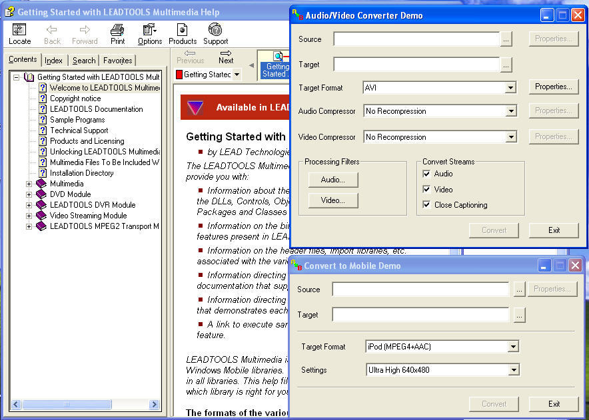Open the iPod (MPEG4+AAC) Target Format dropdown

[513, 346]
